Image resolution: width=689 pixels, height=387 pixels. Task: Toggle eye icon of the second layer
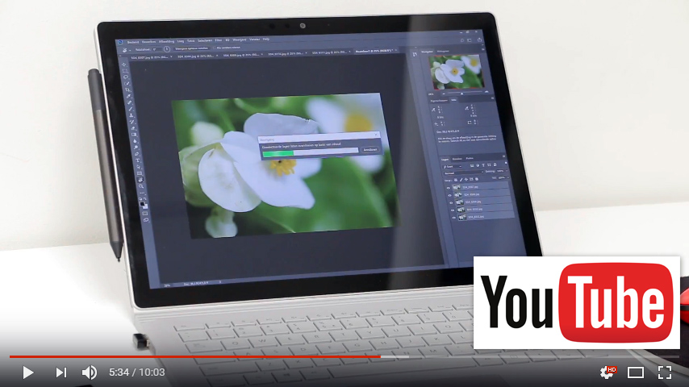450,193
